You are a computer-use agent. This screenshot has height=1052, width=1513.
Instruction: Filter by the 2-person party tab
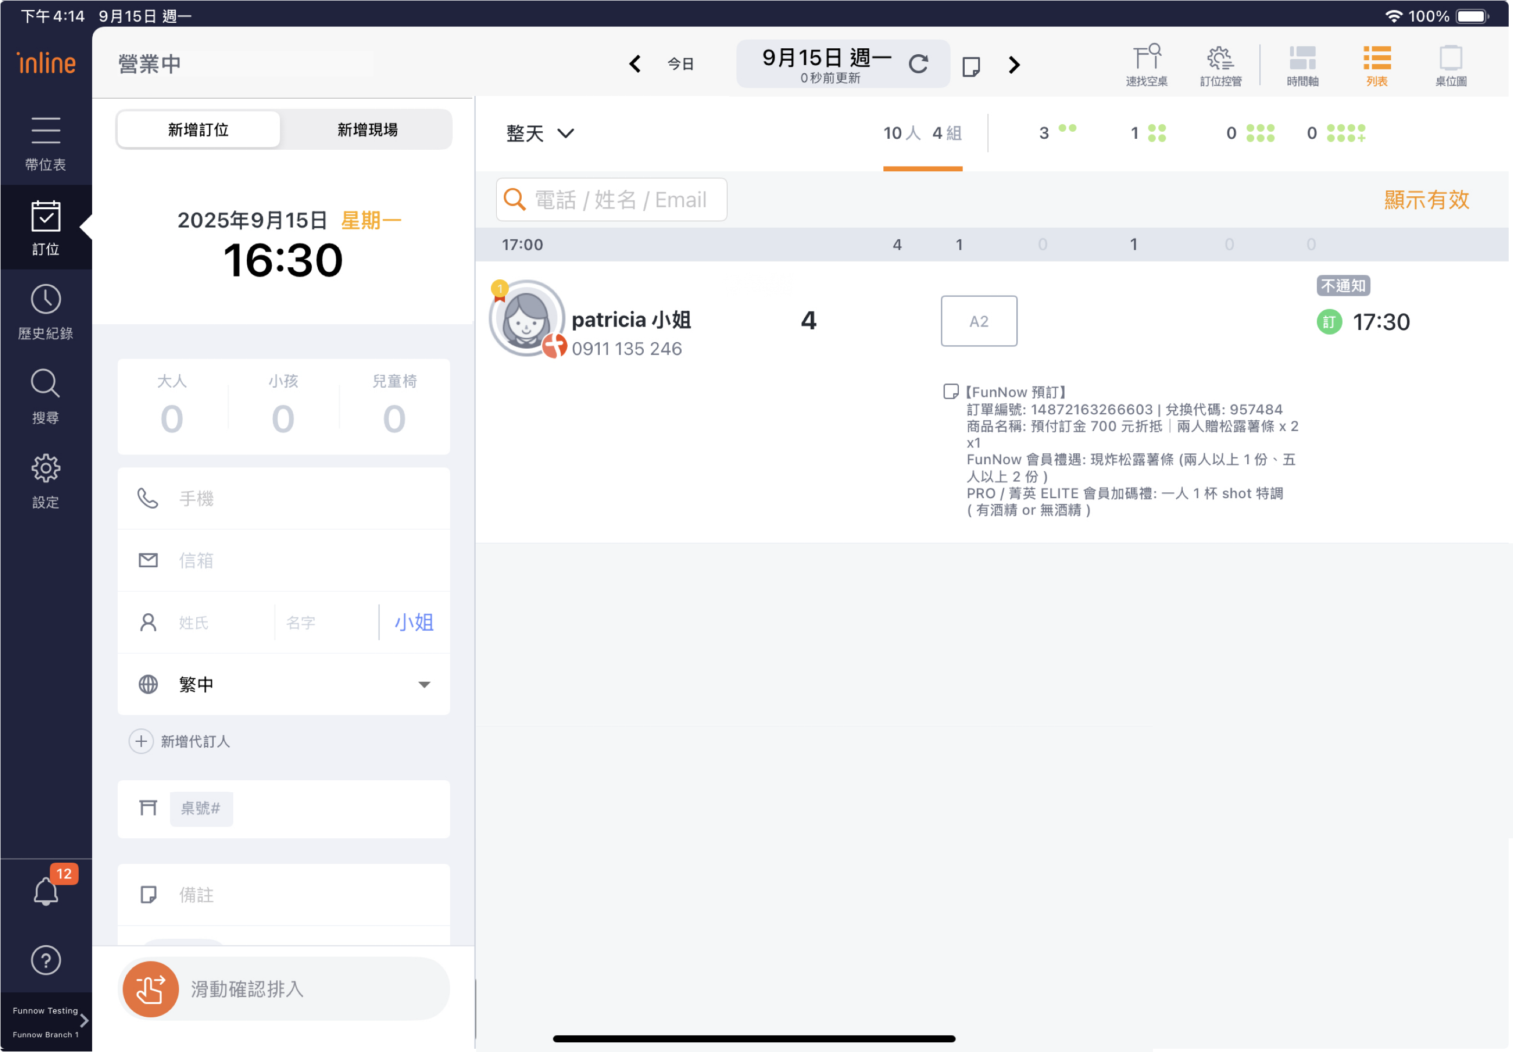pos(1056,133)
